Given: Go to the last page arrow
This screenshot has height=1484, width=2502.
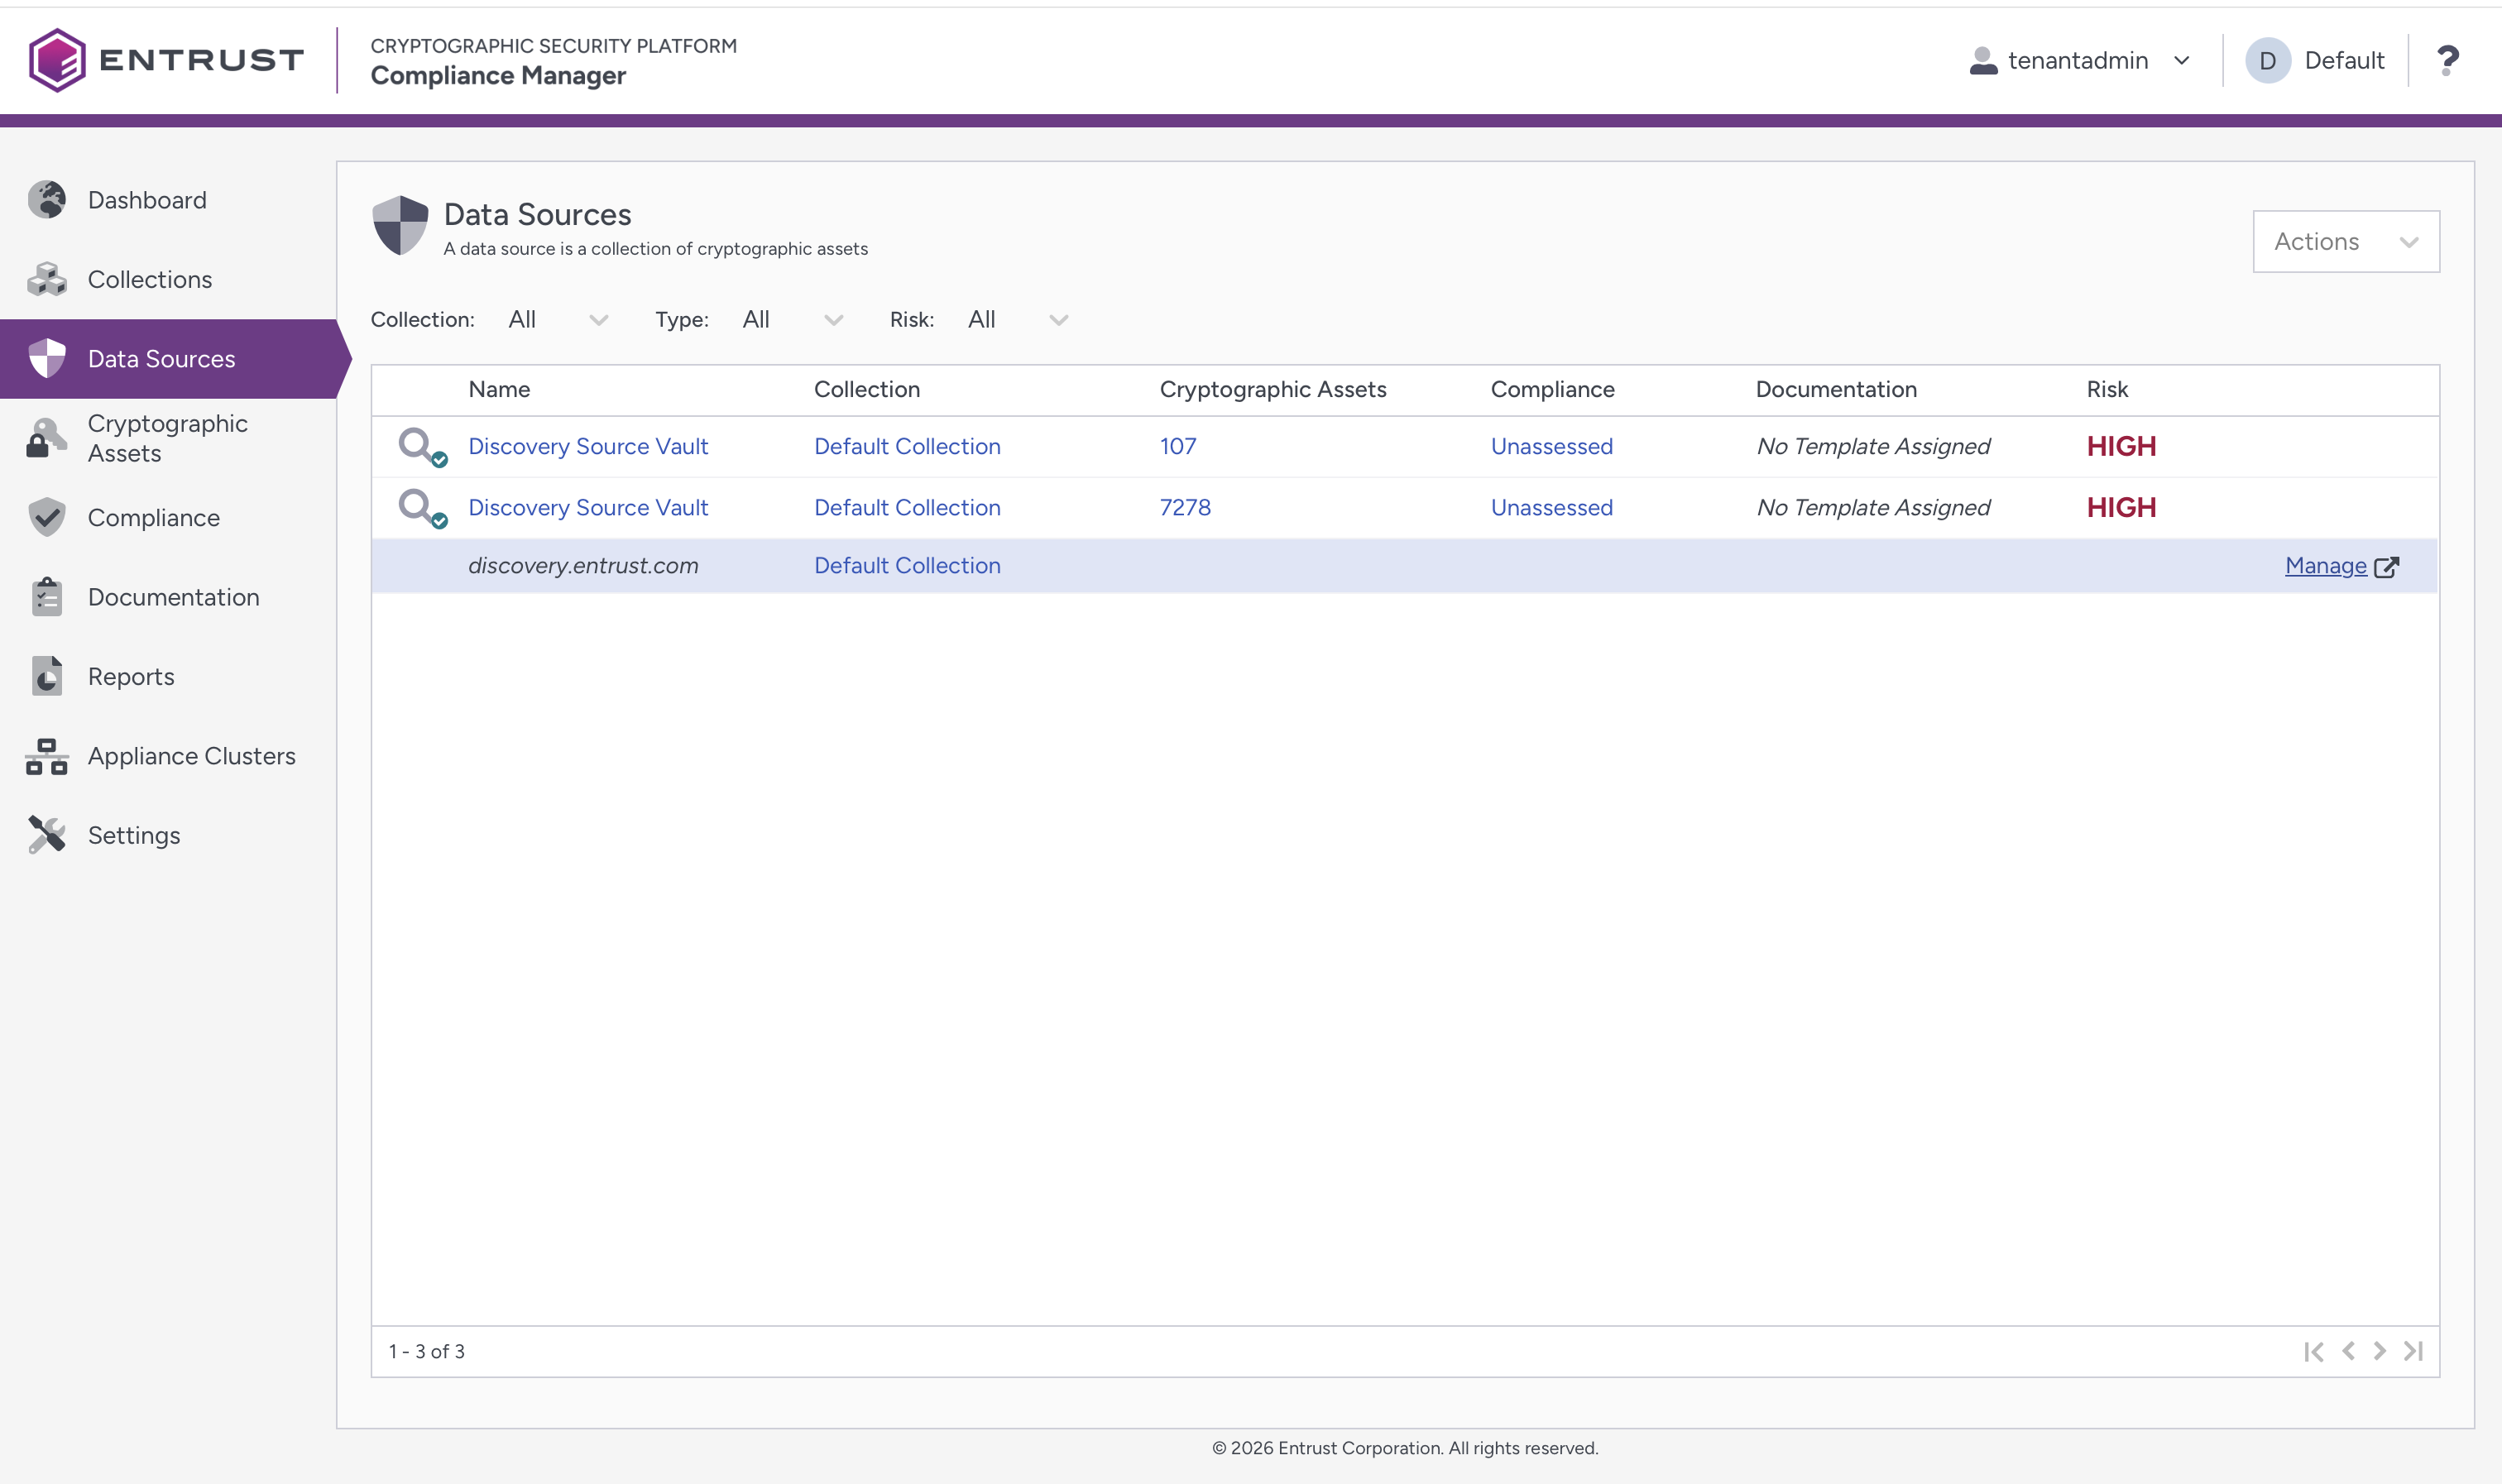Looking at the screenshot, I should [2413, 1351].
